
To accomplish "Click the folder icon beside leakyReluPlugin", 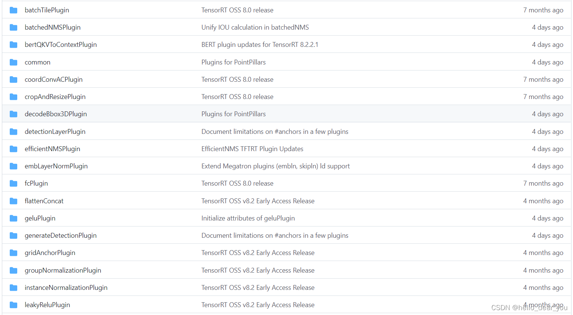I will [13, 304].
